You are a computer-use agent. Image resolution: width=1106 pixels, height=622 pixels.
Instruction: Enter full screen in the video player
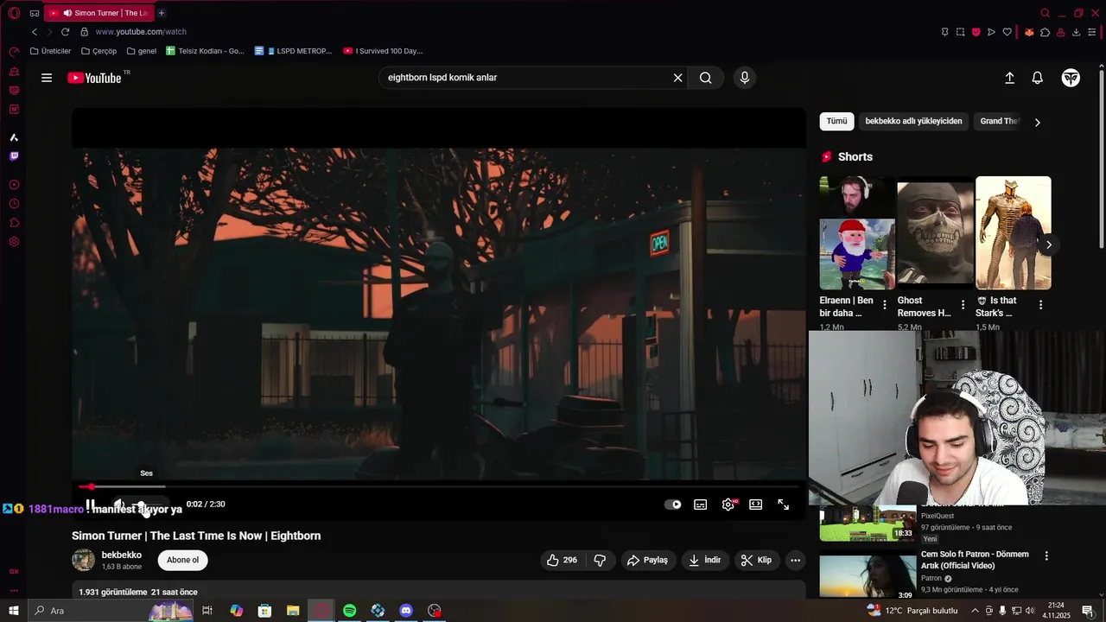[784, 505]
